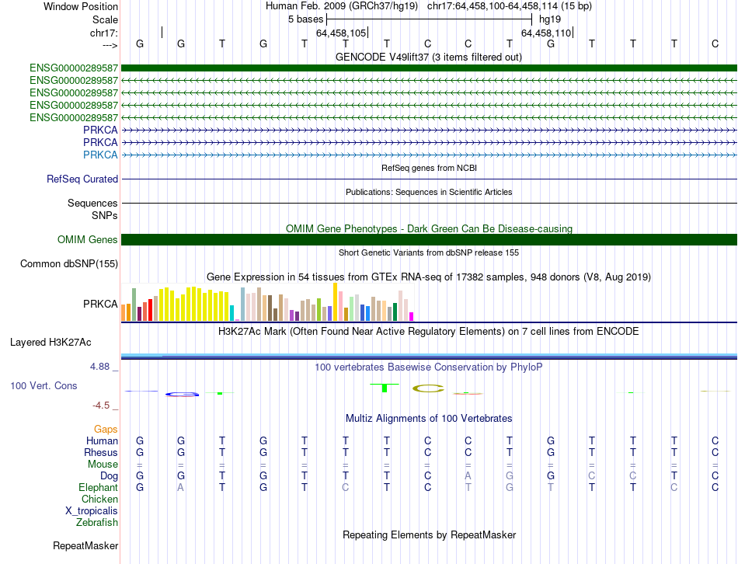Image resolution: width=738 pixels, height=564 pixels.
Task: Select the X_tropicalis alignment row label
Action: click(x=92, y=511)
